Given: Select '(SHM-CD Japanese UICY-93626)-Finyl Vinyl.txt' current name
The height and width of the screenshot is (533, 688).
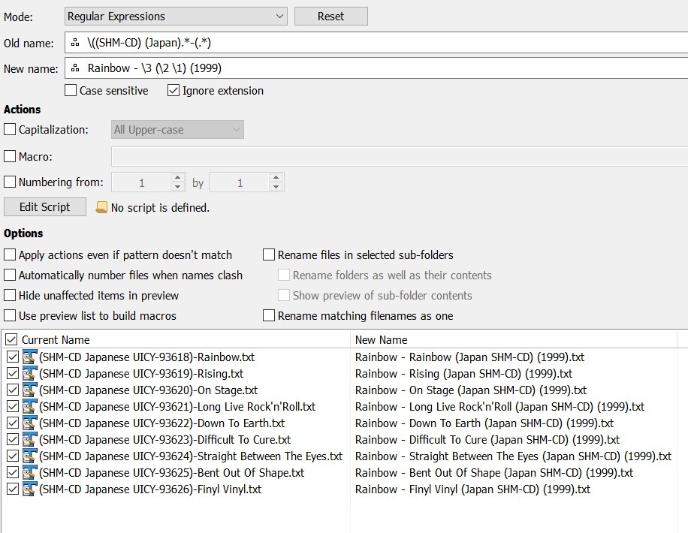Looking at the screenshot, I should [x=150, y=489].
